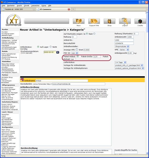149x158 pixels.
Task: Open the Hilfe menu
Action: pos(50,6)
